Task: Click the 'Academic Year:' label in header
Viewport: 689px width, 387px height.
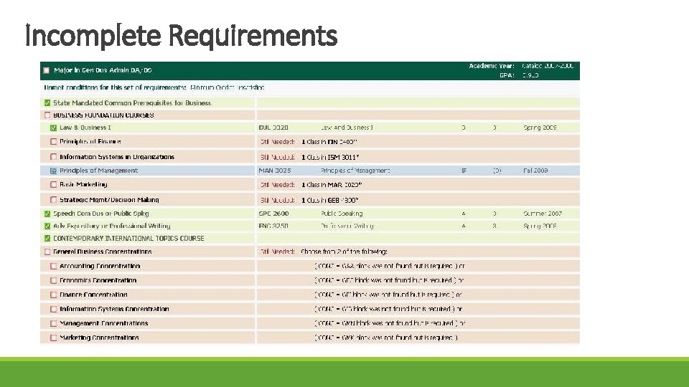Action: 491,66
